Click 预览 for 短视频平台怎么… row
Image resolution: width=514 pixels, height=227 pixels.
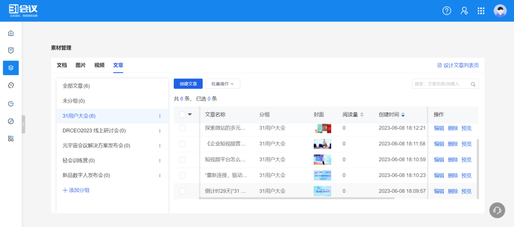(466, 160)
